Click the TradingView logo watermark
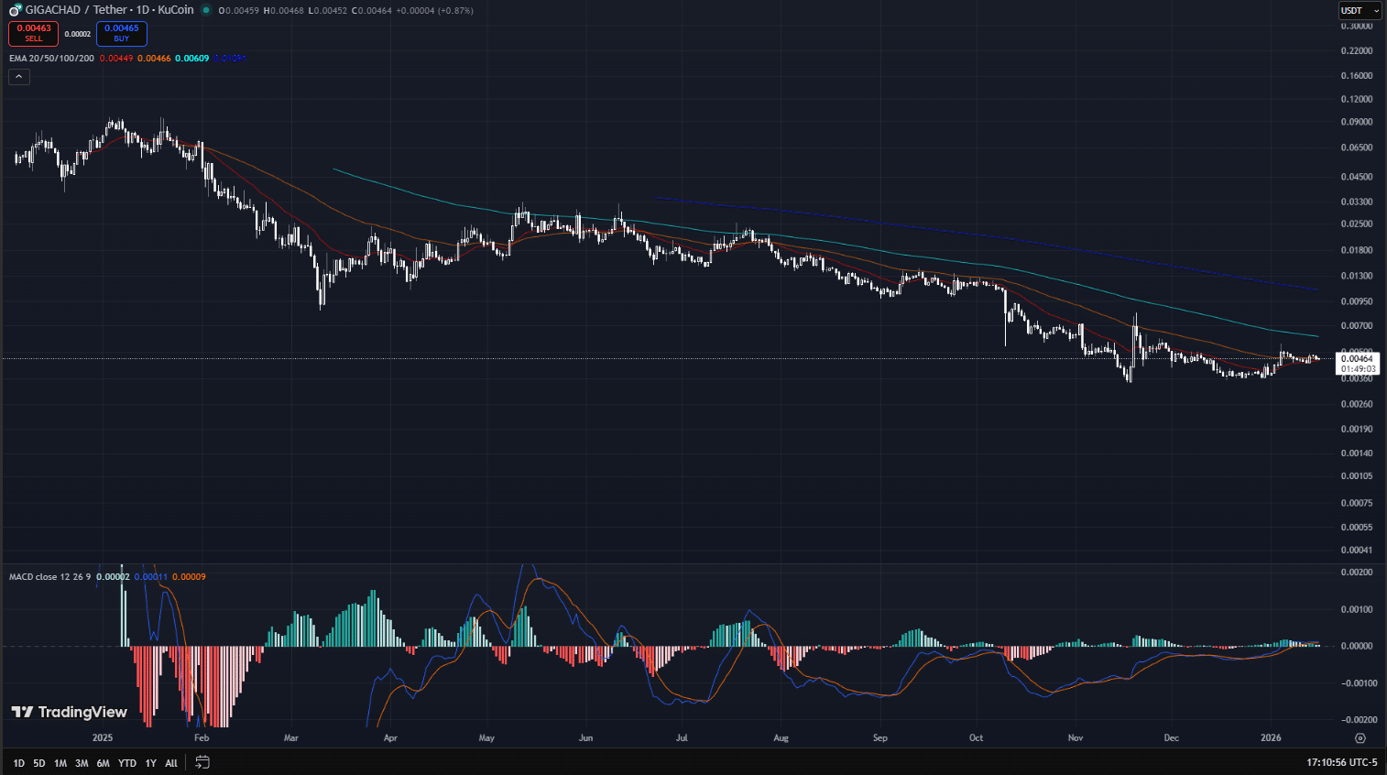This screenshot has width=1387, height=775. click(x=69, y=711)
